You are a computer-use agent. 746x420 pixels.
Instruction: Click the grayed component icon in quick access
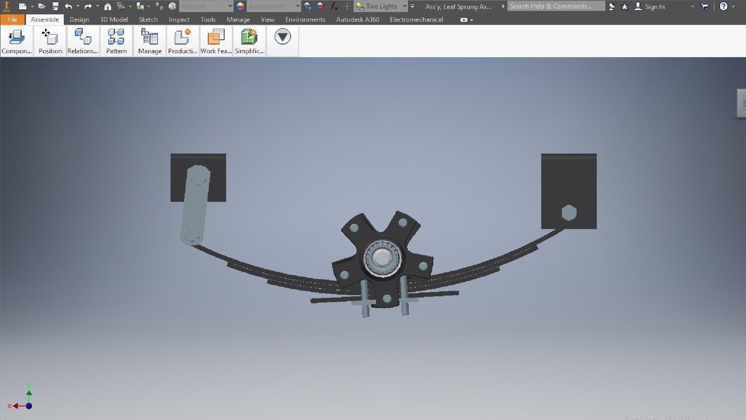(159, 6)
